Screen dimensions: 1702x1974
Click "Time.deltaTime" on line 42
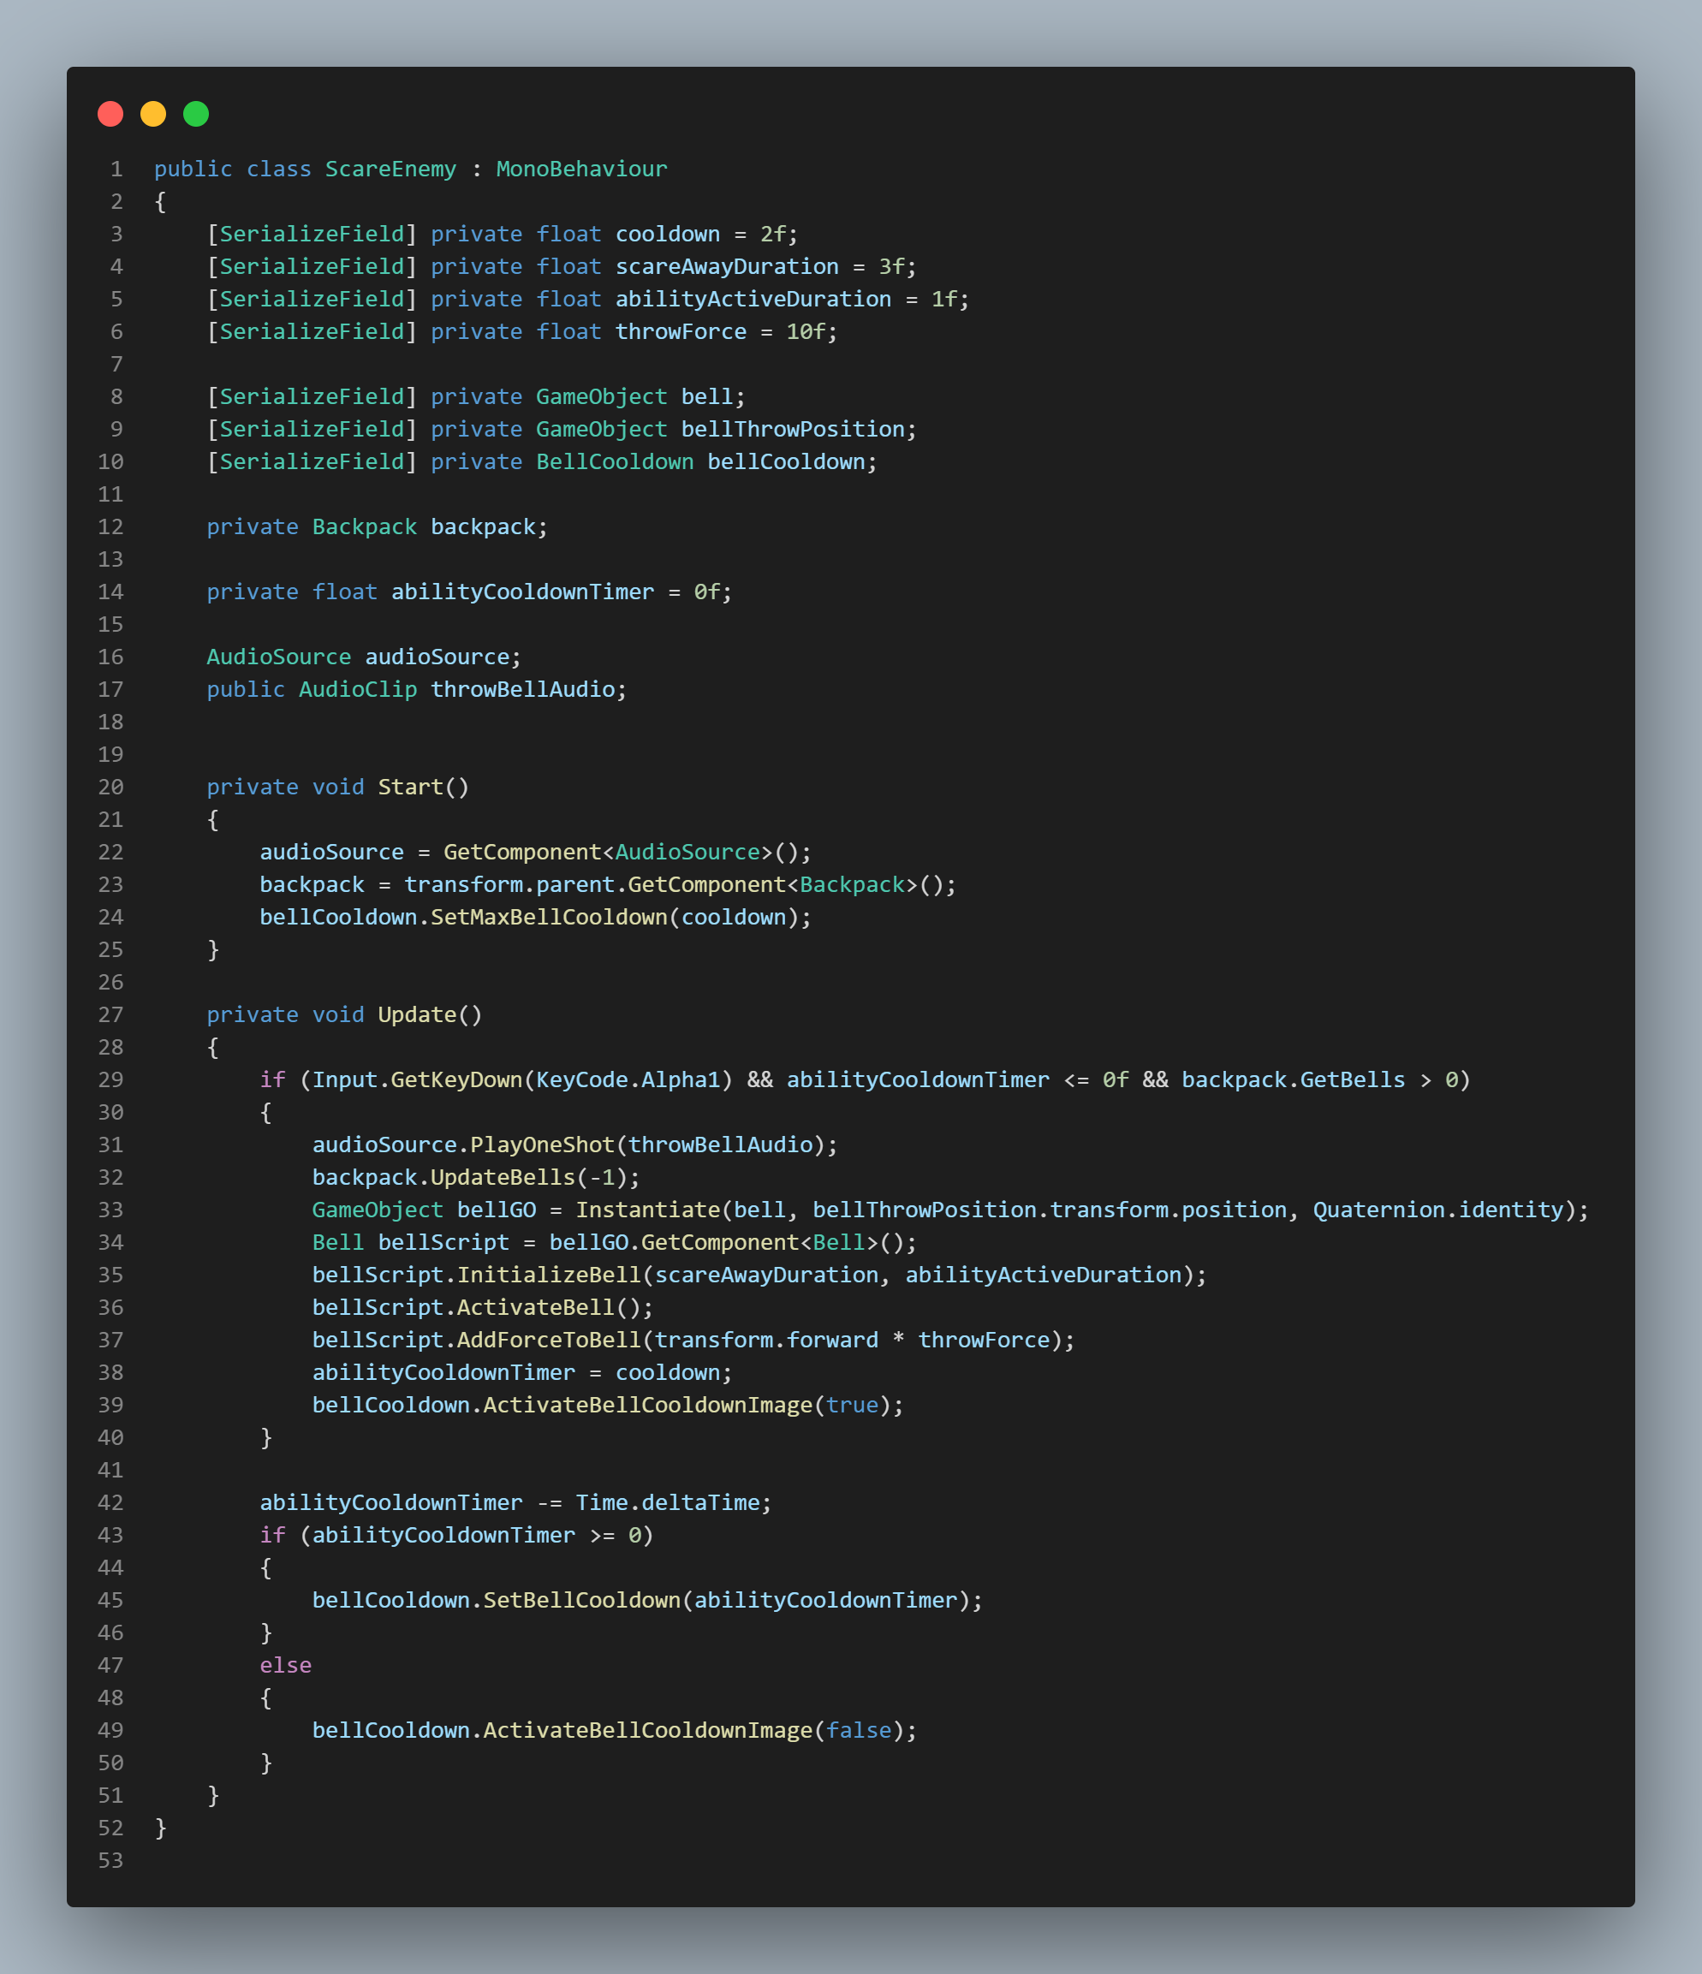point(667,1502)
